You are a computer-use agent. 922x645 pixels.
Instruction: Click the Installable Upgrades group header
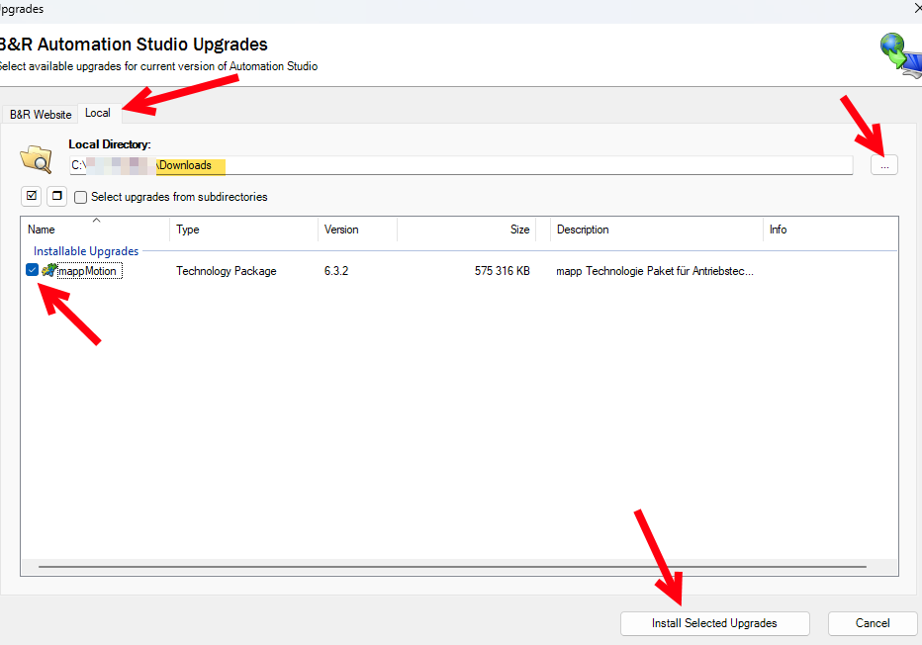coord(86,251)
